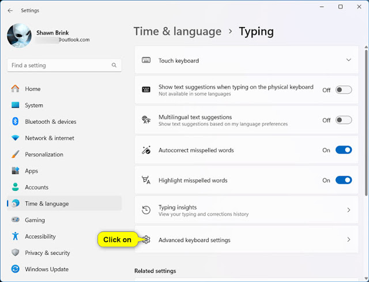369x282 pixels.
Task: Click the scrollbar down arrow
Action: click(x=366, y=279)
